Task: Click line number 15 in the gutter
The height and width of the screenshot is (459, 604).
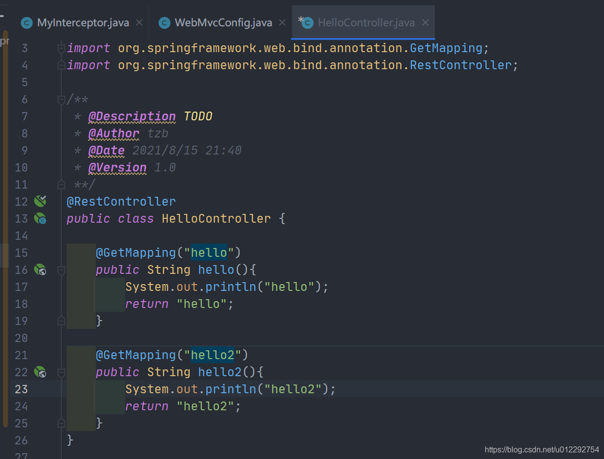Action: [x=21, y=253]
